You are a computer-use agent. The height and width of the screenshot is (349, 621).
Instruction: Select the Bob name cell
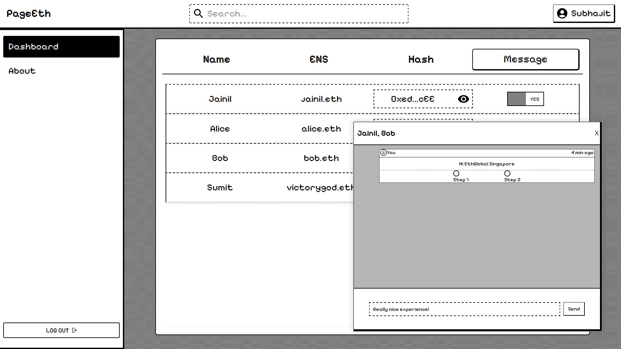tap(220, 158)
